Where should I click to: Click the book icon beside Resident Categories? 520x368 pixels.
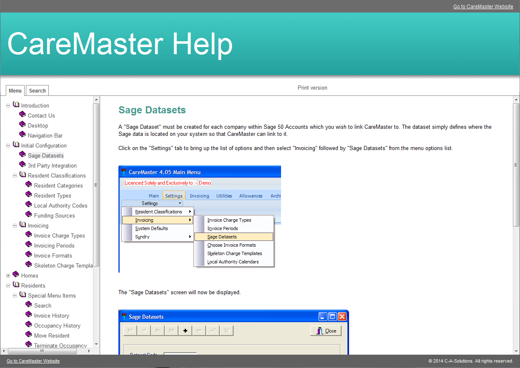29,185
